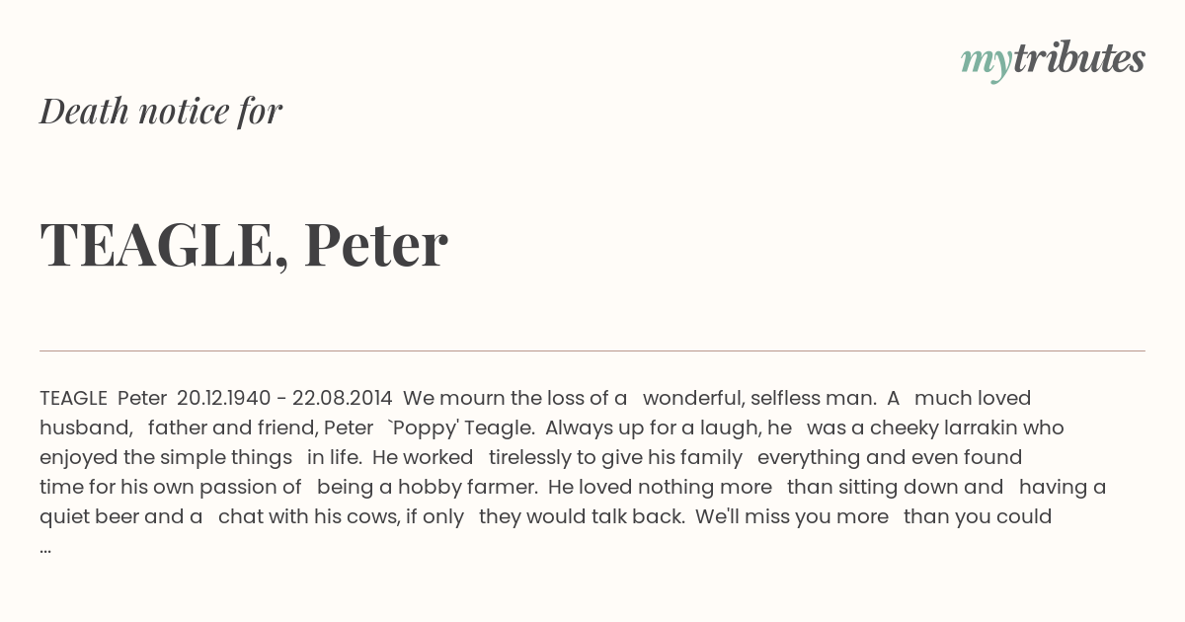
Task: Click the phrase 'Always up for a laugh'
Action: click(654, 428)
